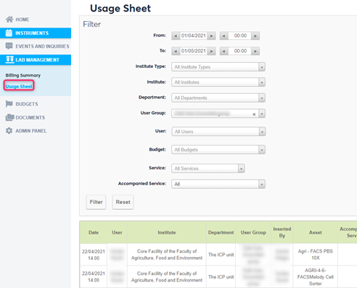357x288 pixels.
Task: Step From date forward one day
Action: (212, 36)
